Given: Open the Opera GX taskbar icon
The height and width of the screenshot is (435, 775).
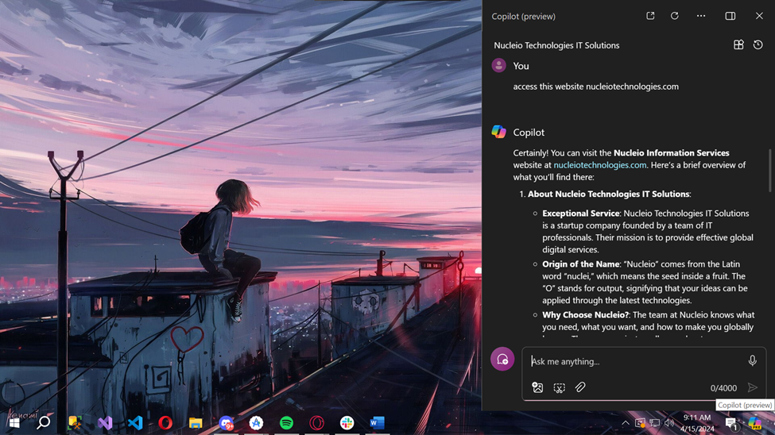Looking at the screenshot, I should point(317,422).
